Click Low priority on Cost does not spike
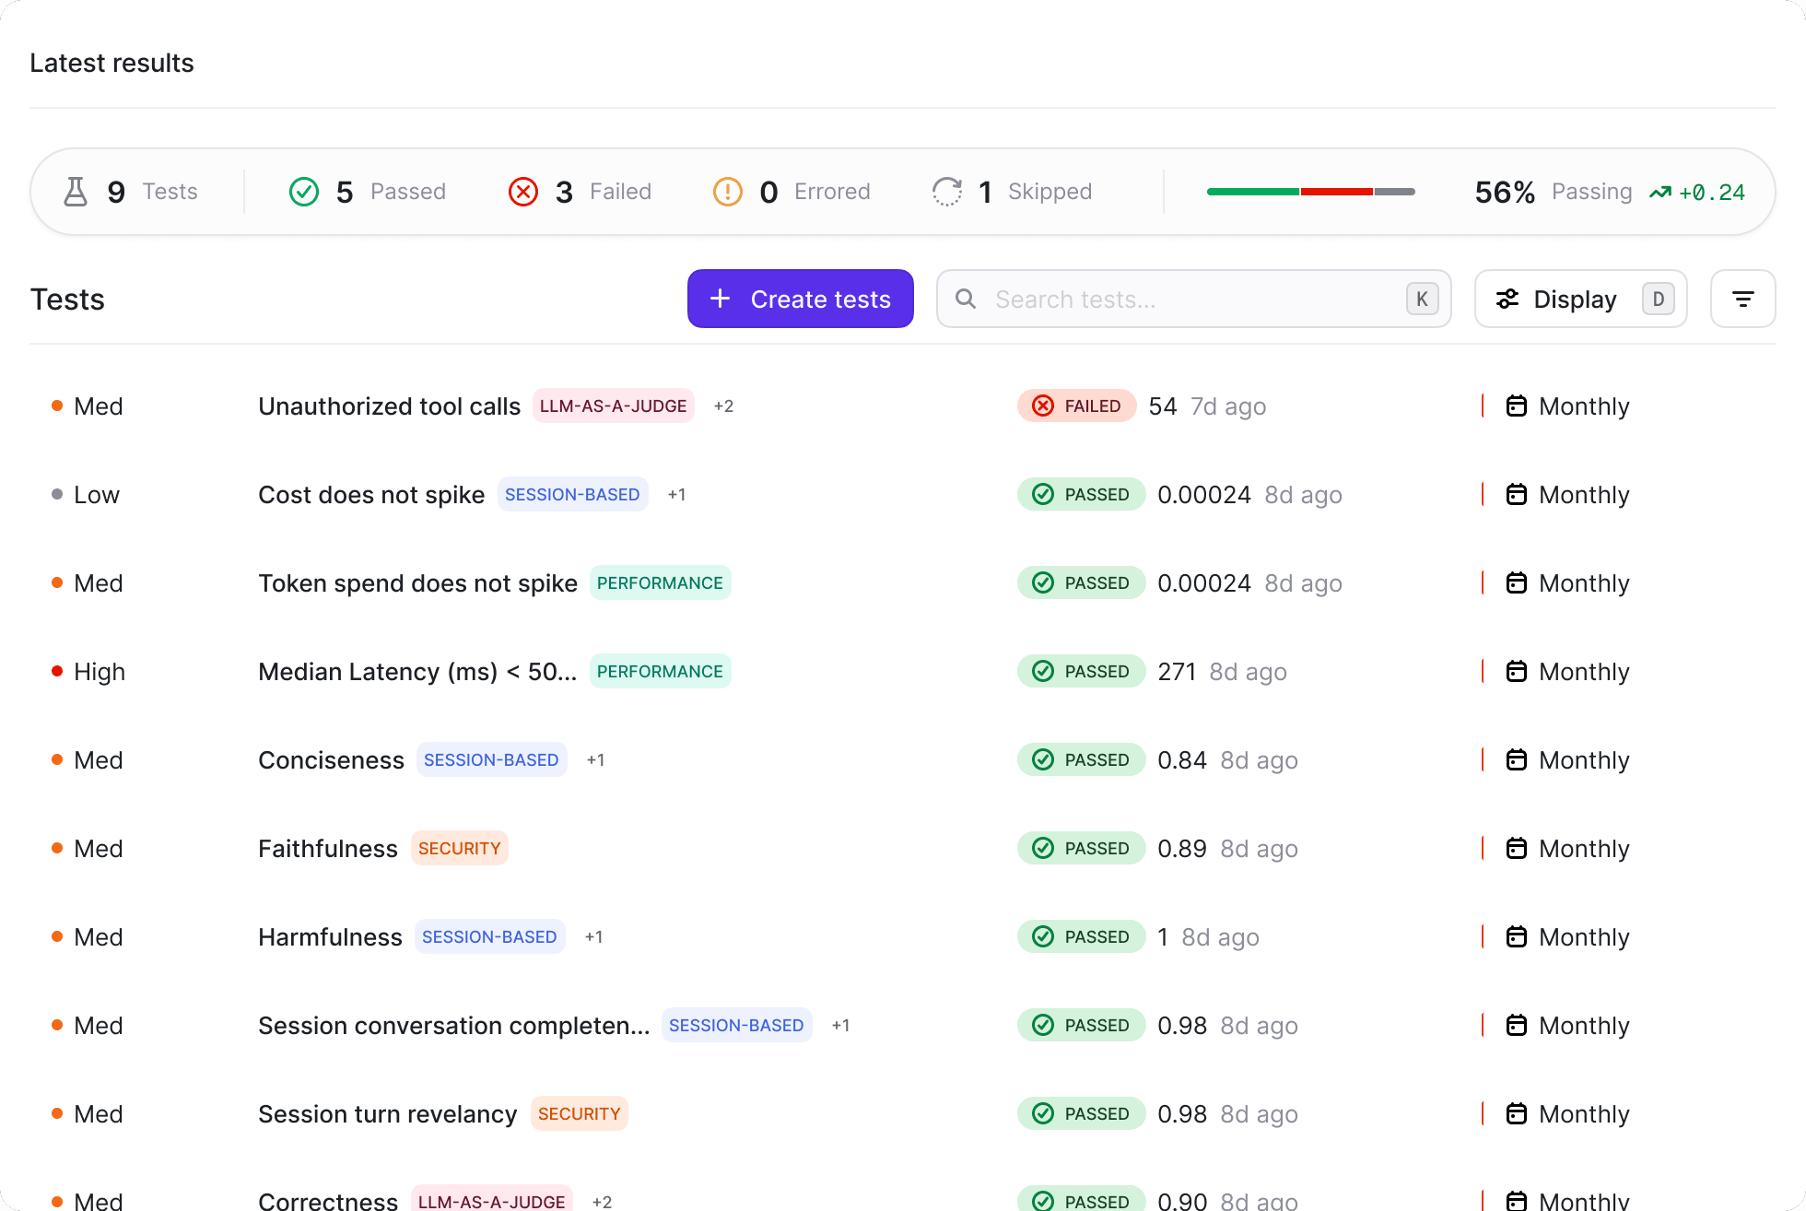 pos(86,494)
